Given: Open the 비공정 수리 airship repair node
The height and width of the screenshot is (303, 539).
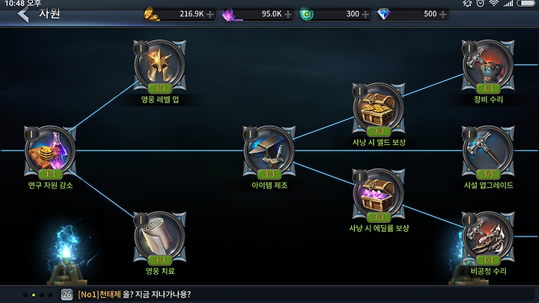Looking at the screenshot, I should 488,237.
